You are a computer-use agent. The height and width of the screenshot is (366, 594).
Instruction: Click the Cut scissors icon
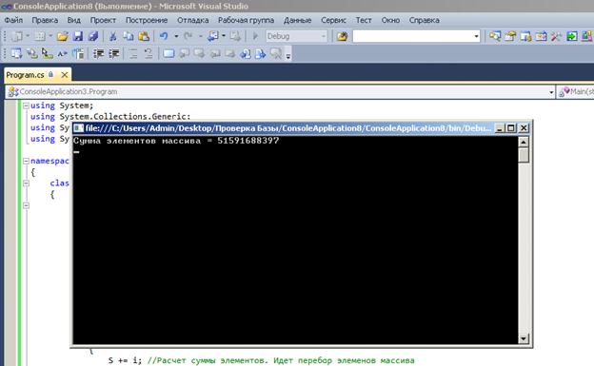coord(112,36)
